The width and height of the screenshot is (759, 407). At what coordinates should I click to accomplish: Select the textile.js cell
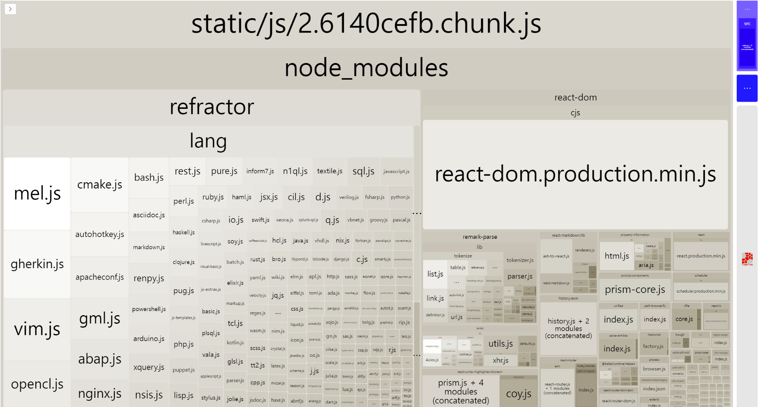[x=330, y=171]
